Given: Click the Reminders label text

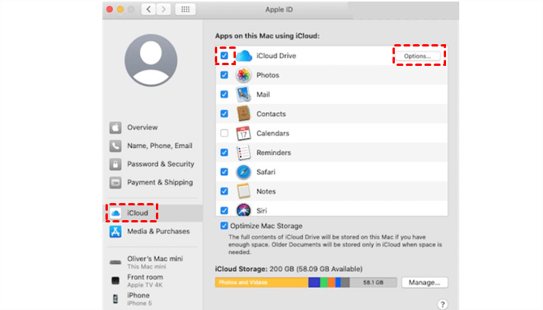Looking at the screenshot, I should tap(274, 153).
